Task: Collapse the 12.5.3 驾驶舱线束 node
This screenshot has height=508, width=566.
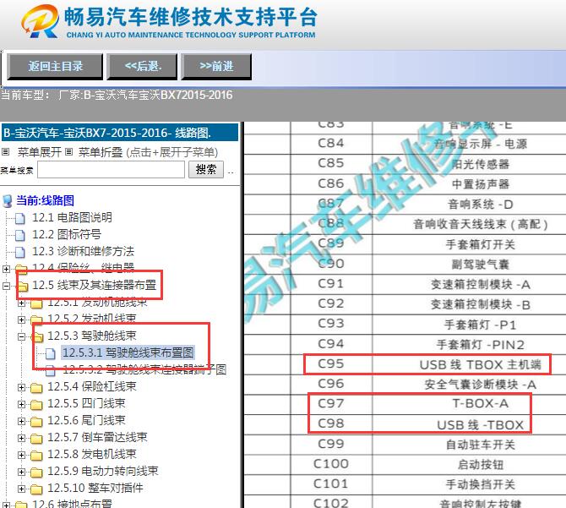Action: click(x=21, y=336)
